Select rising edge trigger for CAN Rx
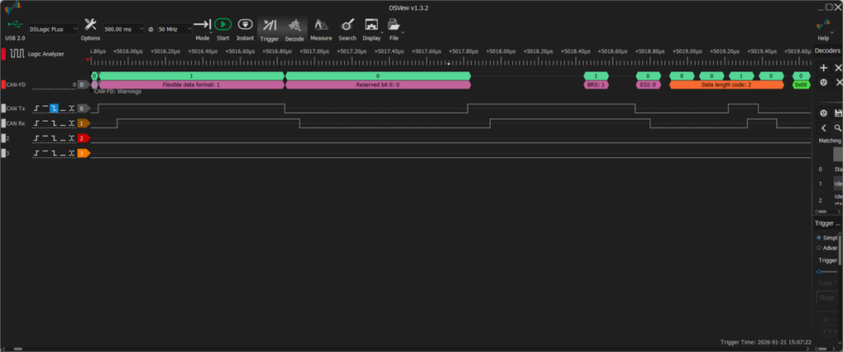 click(37, 123)
